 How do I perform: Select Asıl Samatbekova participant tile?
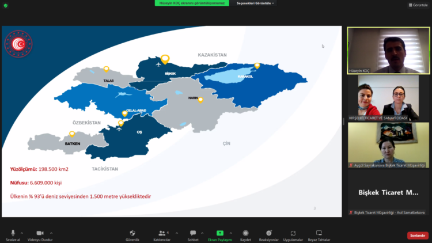(388, 192)
